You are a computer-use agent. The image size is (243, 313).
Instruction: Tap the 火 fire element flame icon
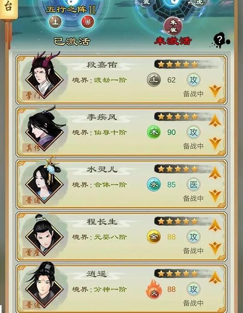click(x=154, y=289)
